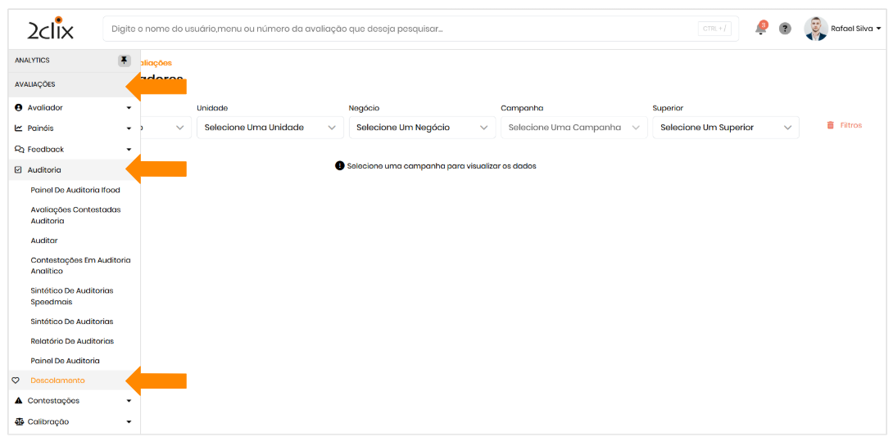
Task: Click the Painéis chart icon
Action: 19,128
